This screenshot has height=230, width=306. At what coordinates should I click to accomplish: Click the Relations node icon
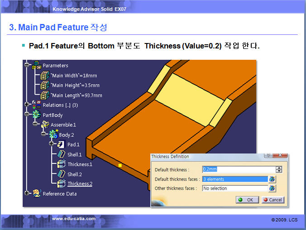[37, 105]
